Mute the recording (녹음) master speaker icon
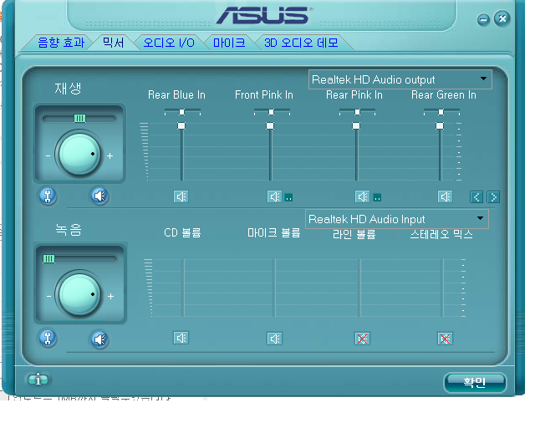535x428 pixels. pos(100,339)
